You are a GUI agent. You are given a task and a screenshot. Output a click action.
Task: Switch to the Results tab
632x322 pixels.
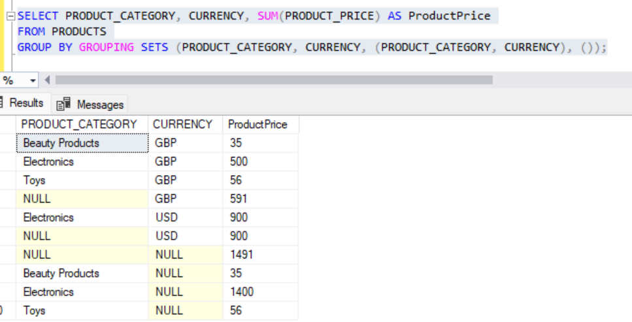tap(25, 103)
